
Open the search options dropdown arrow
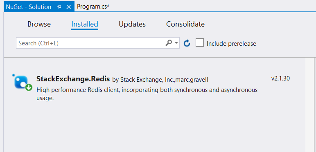coord(176,43)
